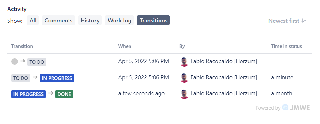Click the green DONE status badge
Screen dimensions: 320x124
tap(64, 94)
